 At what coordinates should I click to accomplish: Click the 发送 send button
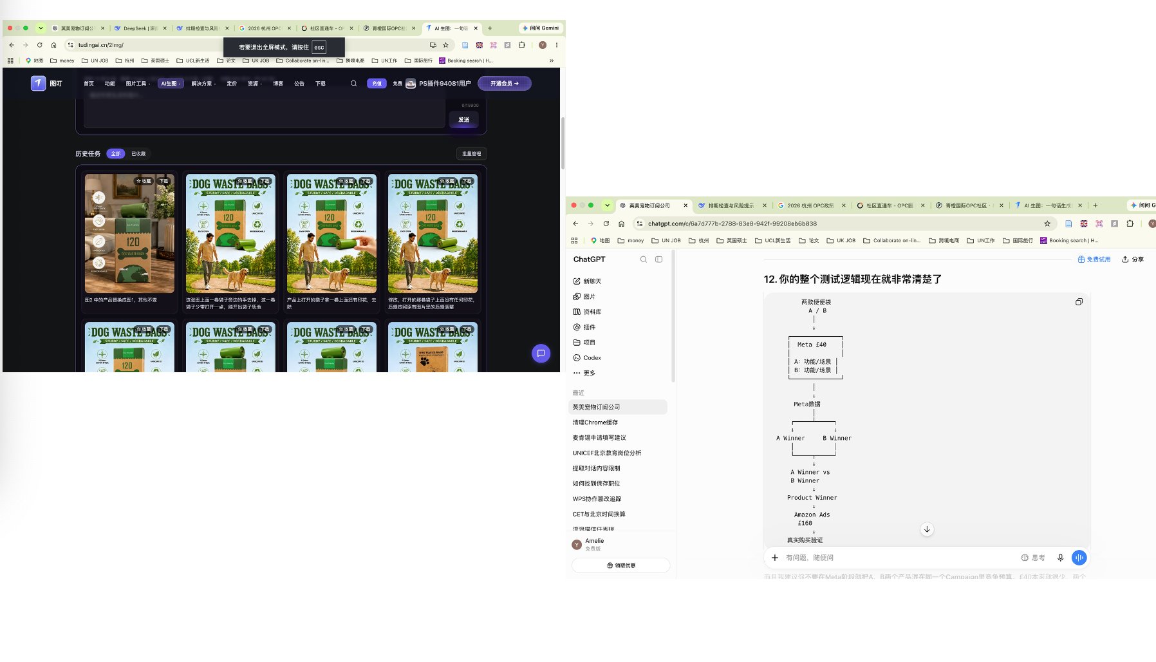click(x=463, y=120)
